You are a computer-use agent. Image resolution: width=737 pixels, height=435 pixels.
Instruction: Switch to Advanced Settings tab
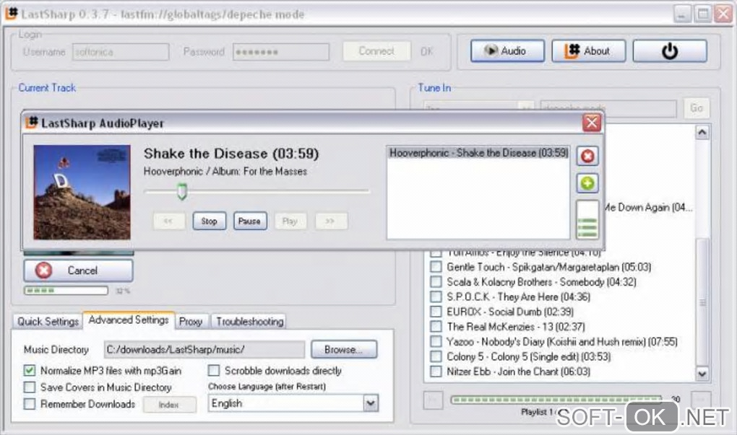tap(129, 320)
